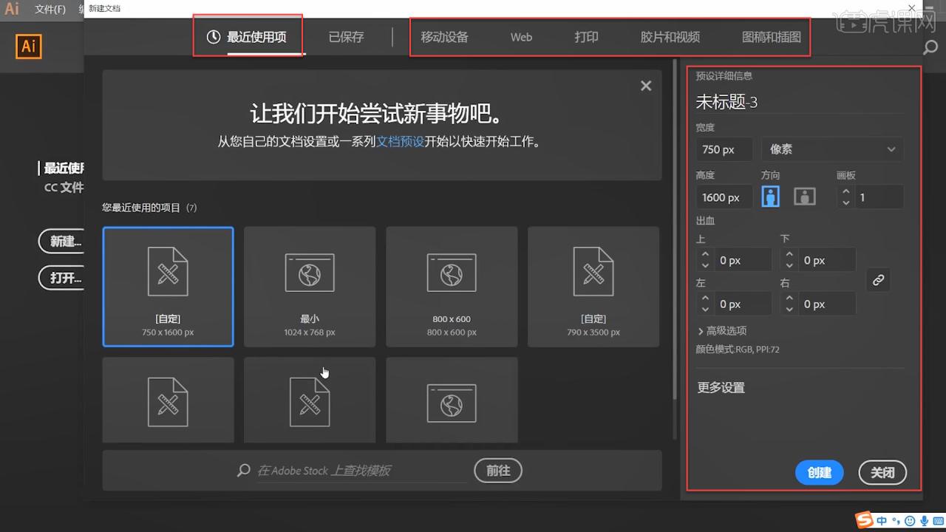Viewport: 946px width, 532px height.
Task: Click the 画板 count field
Action: 879,197
